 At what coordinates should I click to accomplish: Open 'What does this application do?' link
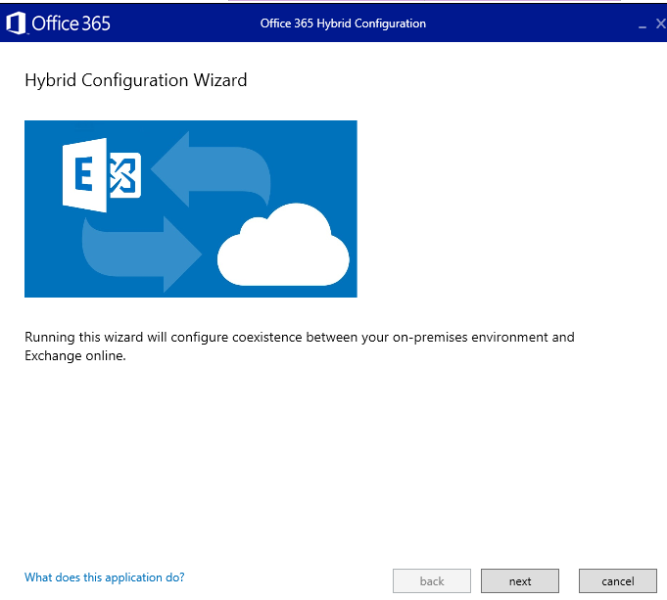[104, 577]
